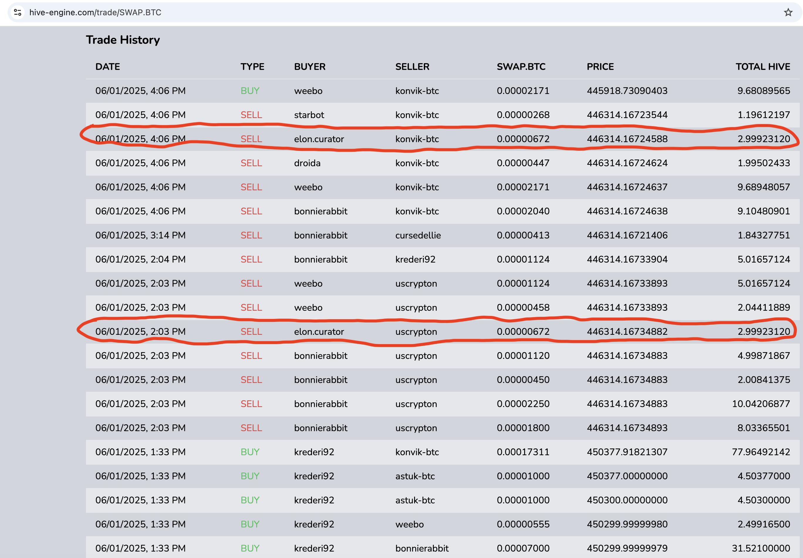Click seller cursedellie in trade history
Screen dimensions: 803x558
pyautogui.click(x=418, y=235)
